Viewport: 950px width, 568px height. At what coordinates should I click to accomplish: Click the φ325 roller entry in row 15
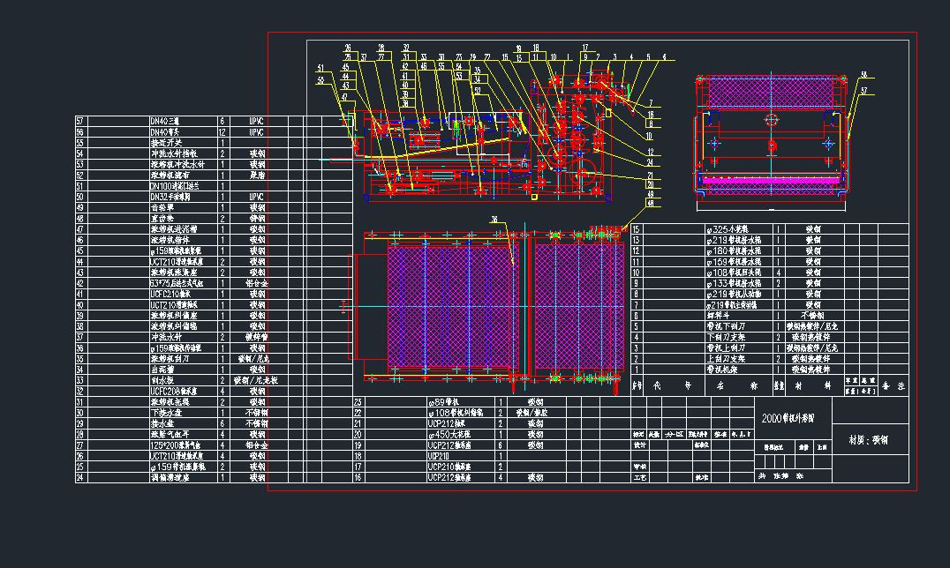click(x=728, y=228)
